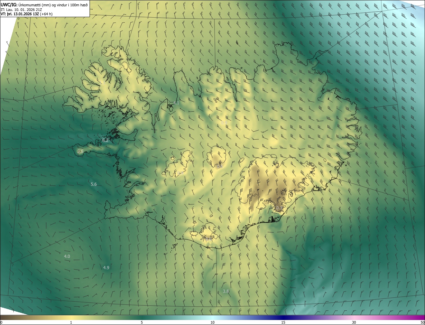This screenshot has height=325, width=425.
Task: Click the 3.8 value label south of Iceland
Action: [226, 291]
